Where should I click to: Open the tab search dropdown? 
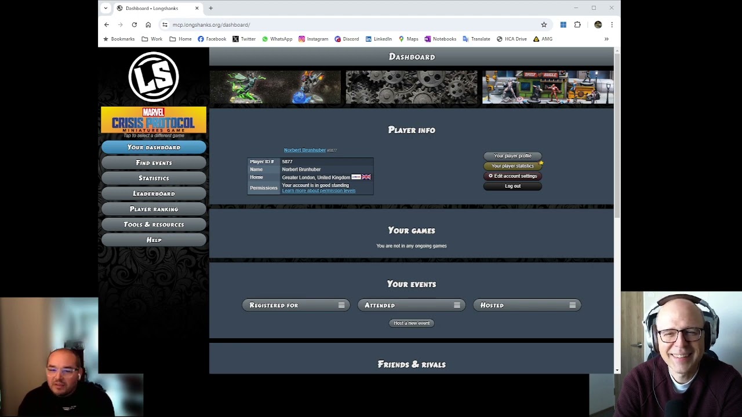(x=106, y=8)
